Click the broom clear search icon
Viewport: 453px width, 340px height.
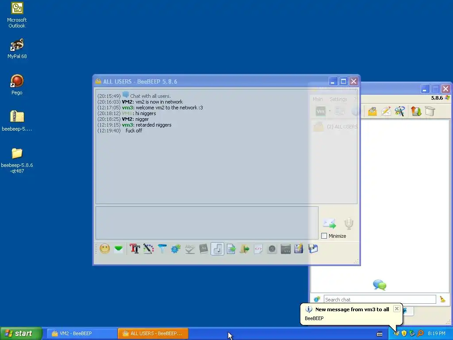(x=442, y=299)
